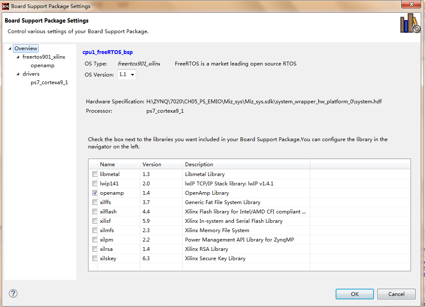Tick the xilskey library checkbox
The width and height of the screenshot is (425, 307).
tap(95, 258)
